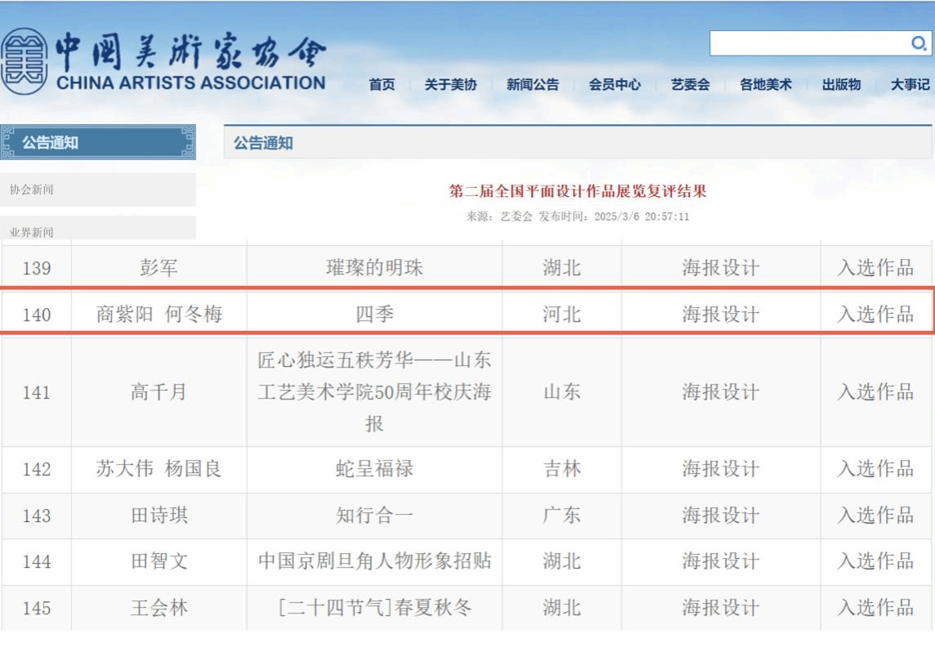Open the 关于美协 menu item
Viewport: 935px width, 652px height.
(x=450, y=84)
